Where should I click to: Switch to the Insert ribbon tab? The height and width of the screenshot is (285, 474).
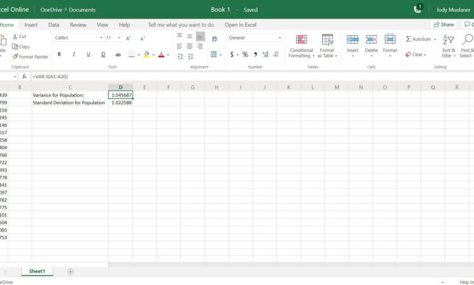(x=31, y=25)
